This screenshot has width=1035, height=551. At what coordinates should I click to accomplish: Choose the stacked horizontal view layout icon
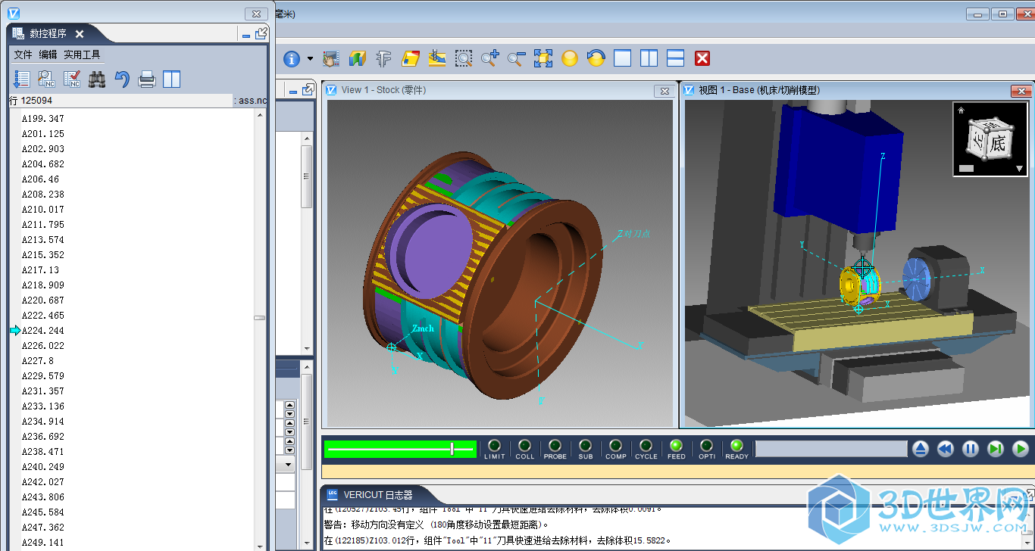click(676, 58)
